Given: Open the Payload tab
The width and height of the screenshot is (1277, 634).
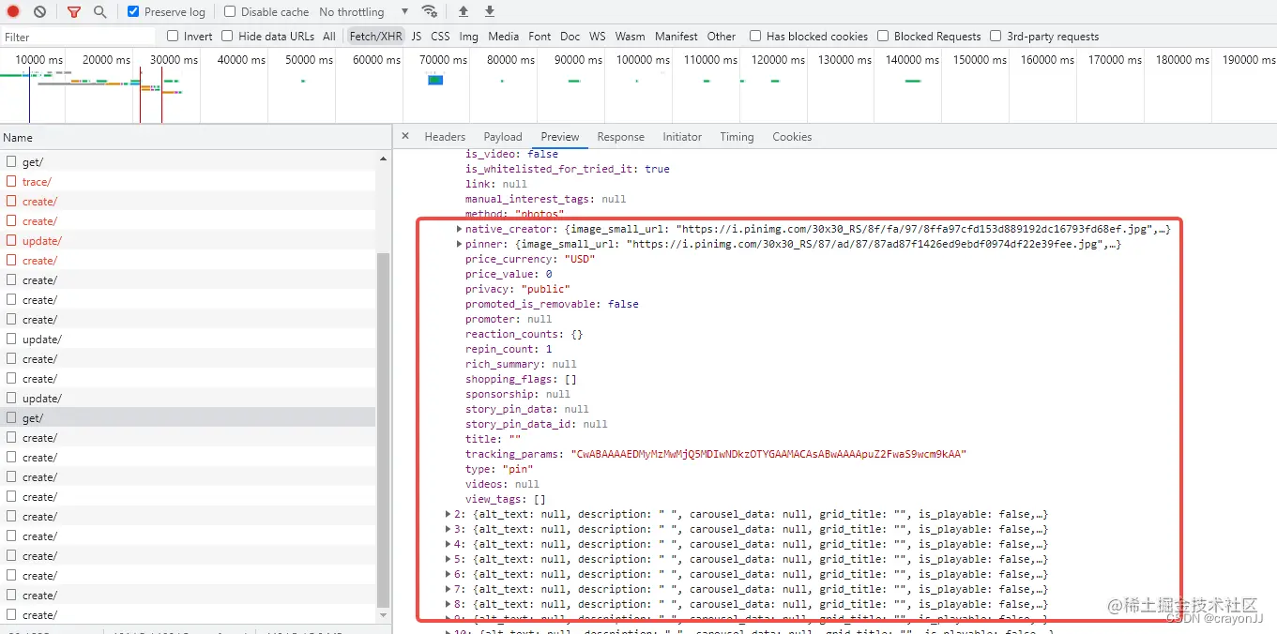Looking at the screenshot, I should click(x=503, y=137).
